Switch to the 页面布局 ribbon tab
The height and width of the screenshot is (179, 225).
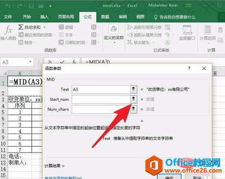[66, 17]
